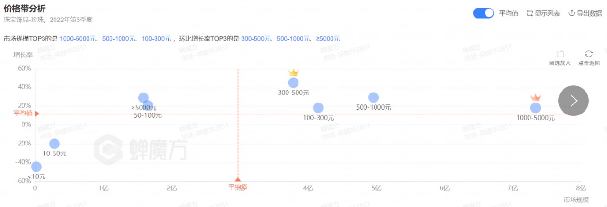Click the orange triangle marker on x-axis
The image size is (607, 207).
pyautogui.click(x=238, y=179)
